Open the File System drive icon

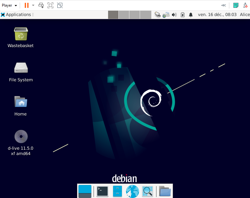tap(21, 68)
